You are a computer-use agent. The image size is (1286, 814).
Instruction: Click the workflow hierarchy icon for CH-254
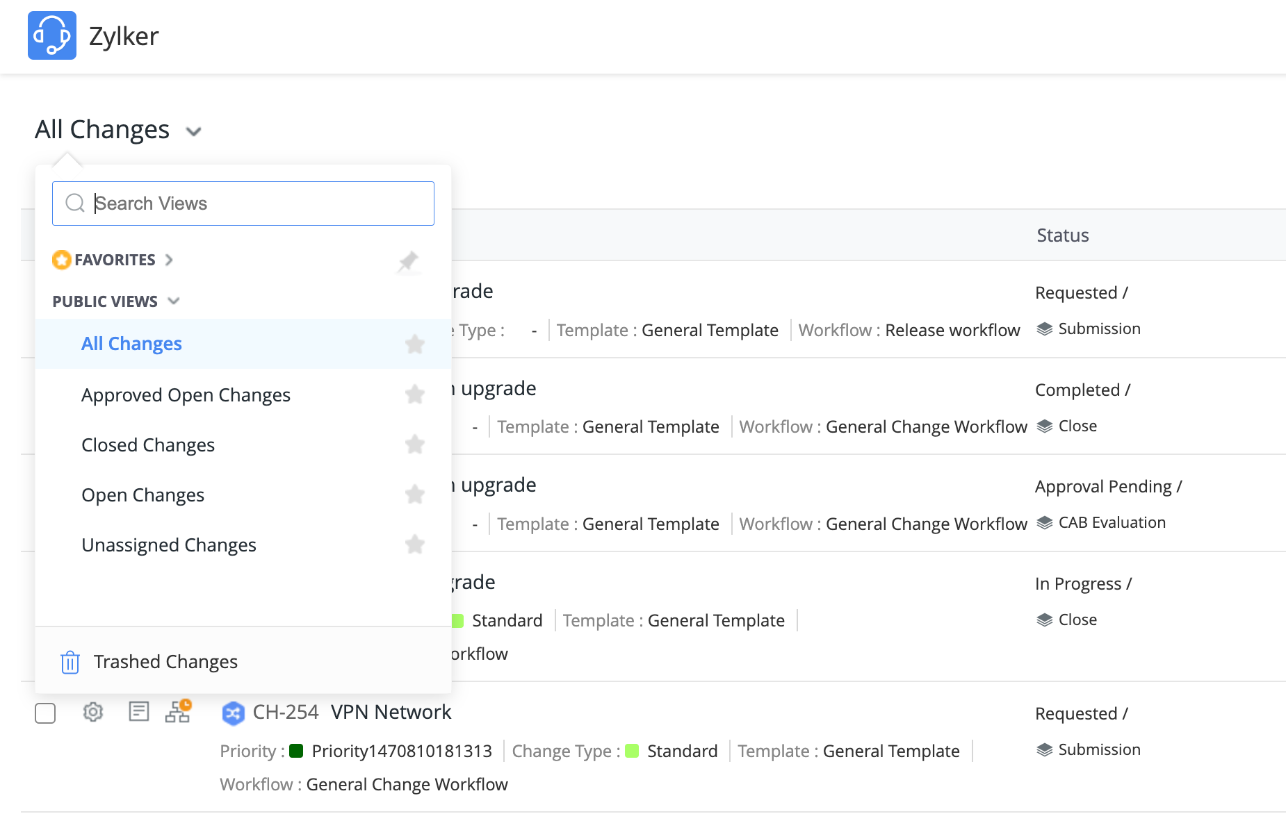click(178, 711)
